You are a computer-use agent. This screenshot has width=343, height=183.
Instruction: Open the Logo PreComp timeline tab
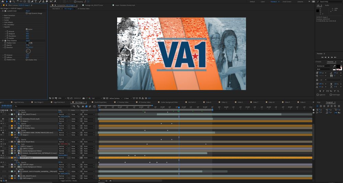(x=19, y=102)
